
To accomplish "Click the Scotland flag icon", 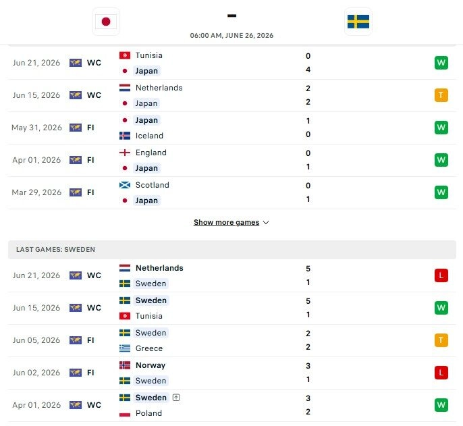I will [125, 185].
